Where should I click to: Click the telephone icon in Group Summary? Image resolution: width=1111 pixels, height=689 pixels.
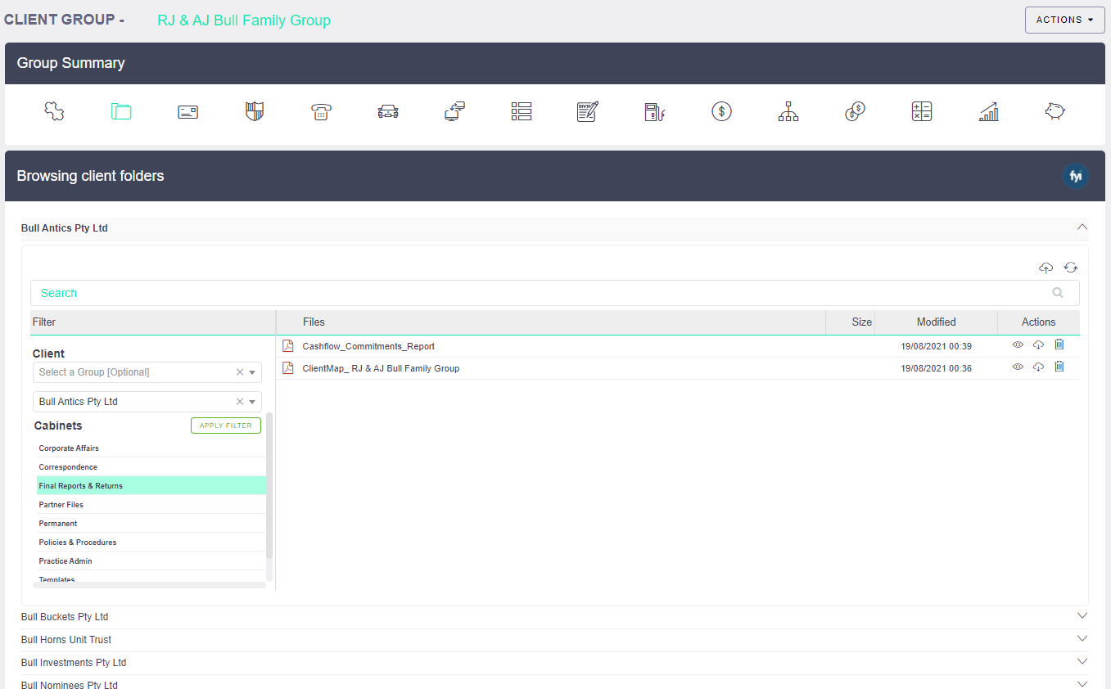click(321, 112)
